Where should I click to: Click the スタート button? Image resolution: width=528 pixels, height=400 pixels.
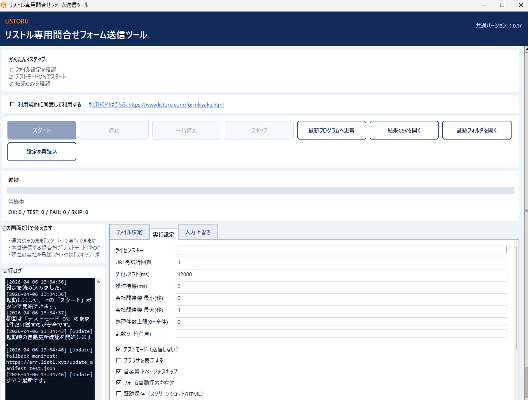[41, 130]
